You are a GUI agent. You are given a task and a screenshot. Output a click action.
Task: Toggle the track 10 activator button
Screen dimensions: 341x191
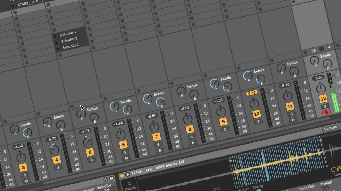point(257,114)
